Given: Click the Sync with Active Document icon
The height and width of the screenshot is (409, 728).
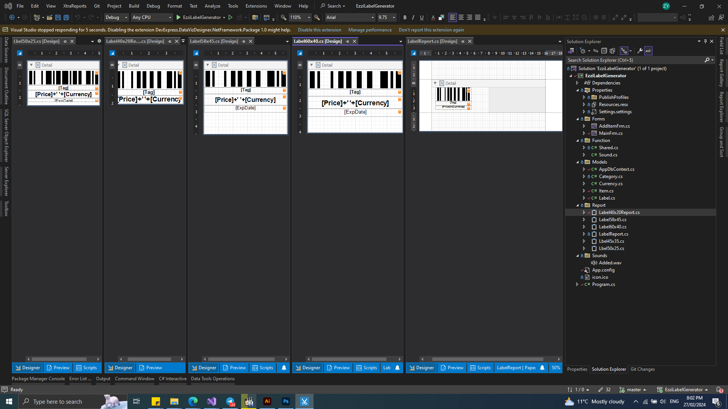Looking at the screenshot, I should [x=596, y=51].
